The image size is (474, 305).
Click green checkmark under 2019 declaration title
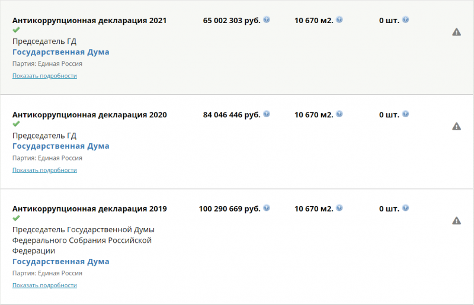coord(17,218)
